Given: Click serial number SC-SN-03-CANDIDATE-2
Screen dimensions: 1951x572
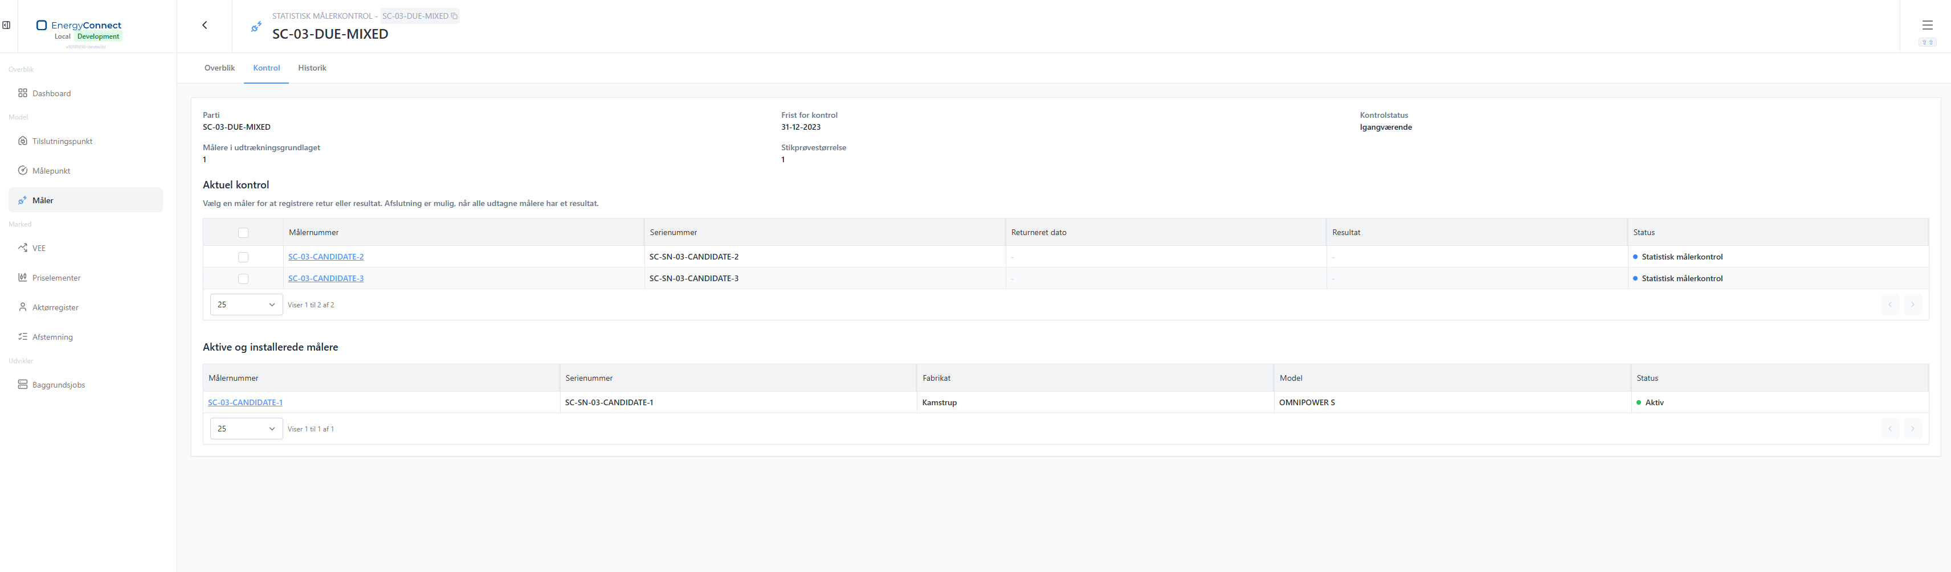Looking at the screenshot, I should tap(694, 257).
